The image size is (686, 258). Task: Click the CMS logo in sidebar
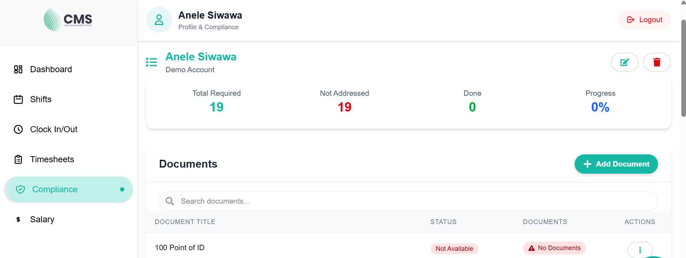coord(68,20)
